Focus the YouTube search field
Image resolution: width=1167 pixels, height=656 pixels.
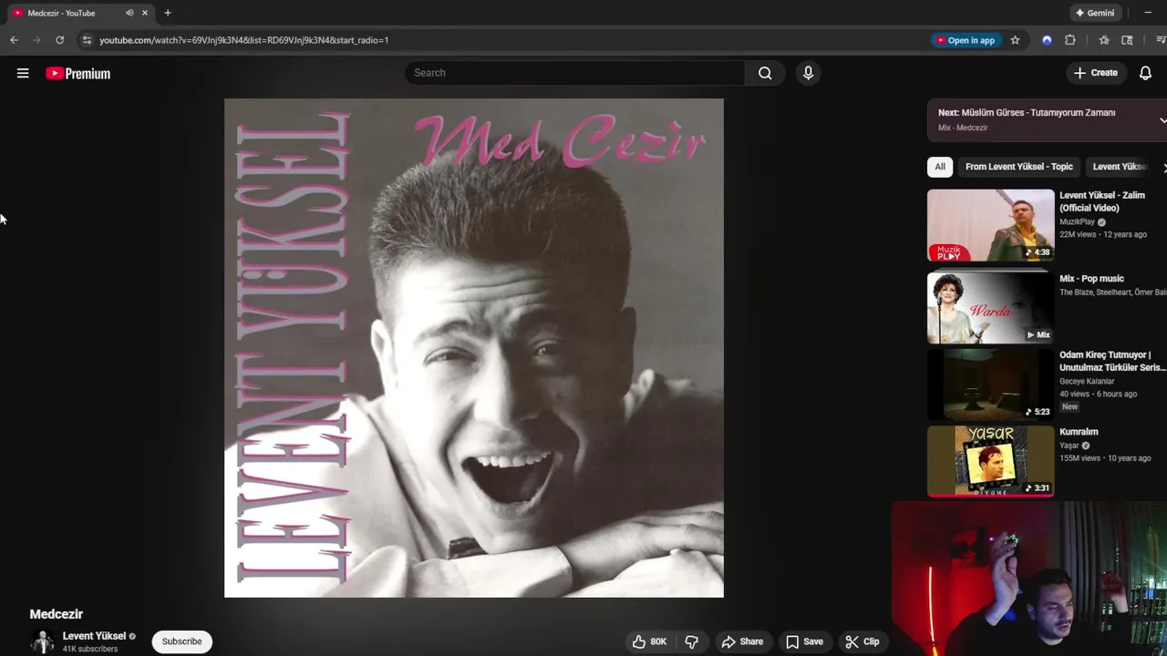[x=574, y=73]
